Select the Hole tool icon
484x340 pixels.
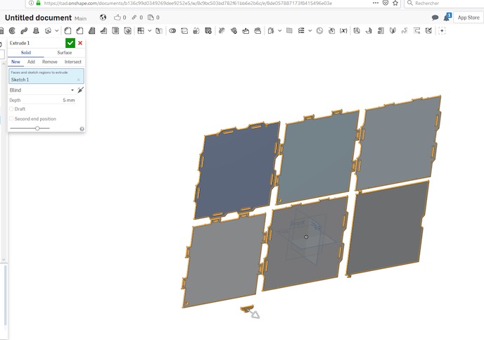127,30
